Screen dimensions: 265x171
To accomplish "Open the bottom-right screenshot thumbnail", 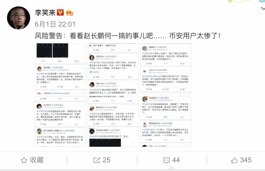I will click(166, 121).
